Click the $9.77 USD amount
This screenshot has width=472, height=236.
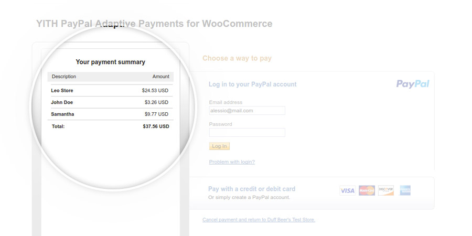(x=156, y=114)
